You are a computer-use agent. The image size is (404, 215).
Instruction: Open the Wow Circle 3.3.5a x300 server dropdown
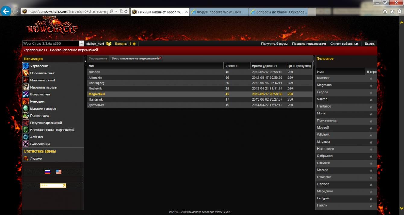(x=81, y=44)
